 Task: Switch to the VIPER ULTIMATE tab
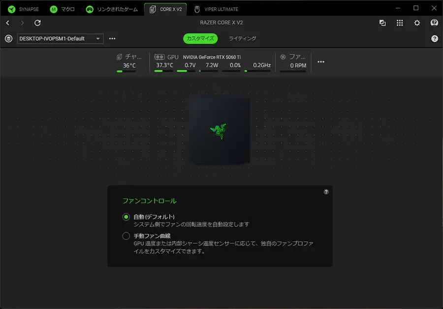(x=216, y=9)
